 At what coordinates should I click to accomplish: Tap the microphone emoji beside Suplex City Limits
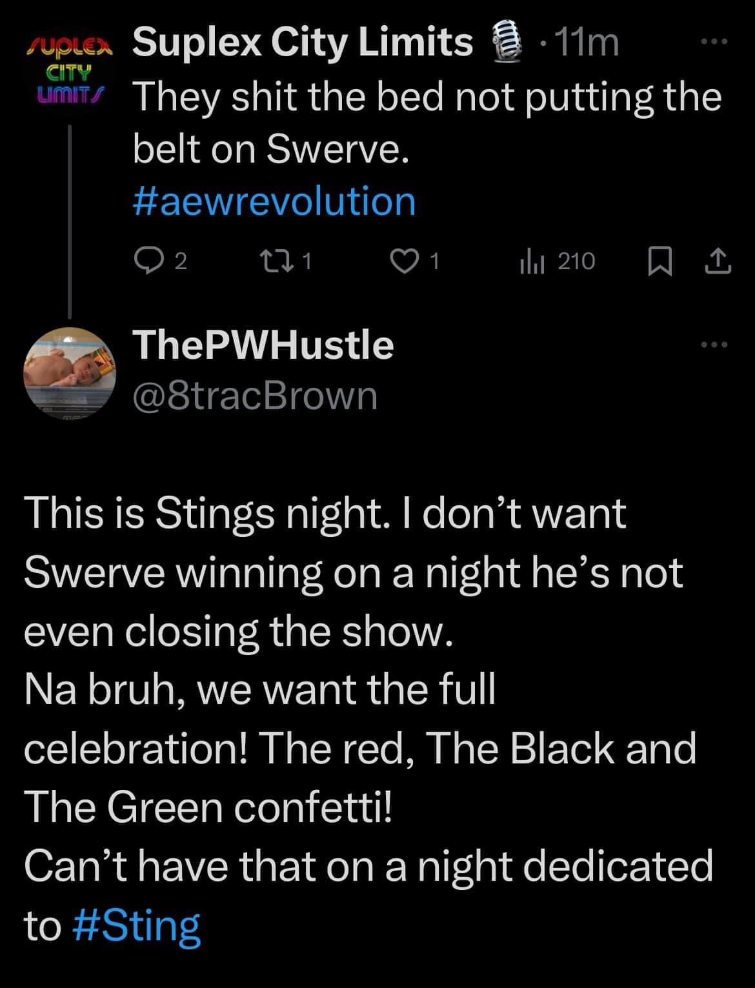(x=507, y=43)
